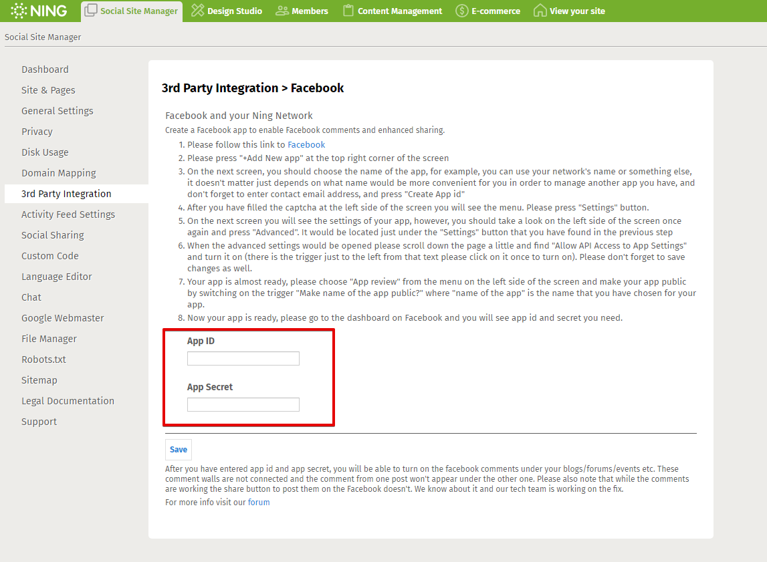The width and height of the screenshot is (767, 562).
Task: Open Support page
Action: (x=39, y=422)
